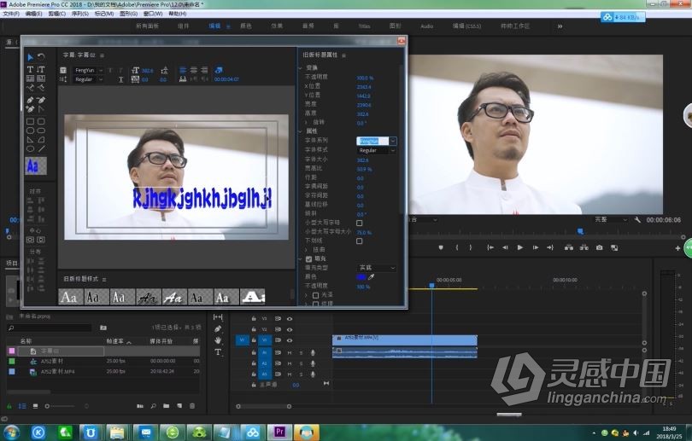Select the Hand tool beside timeline
The width and height of the screenshot is (692, 441).
218,340
